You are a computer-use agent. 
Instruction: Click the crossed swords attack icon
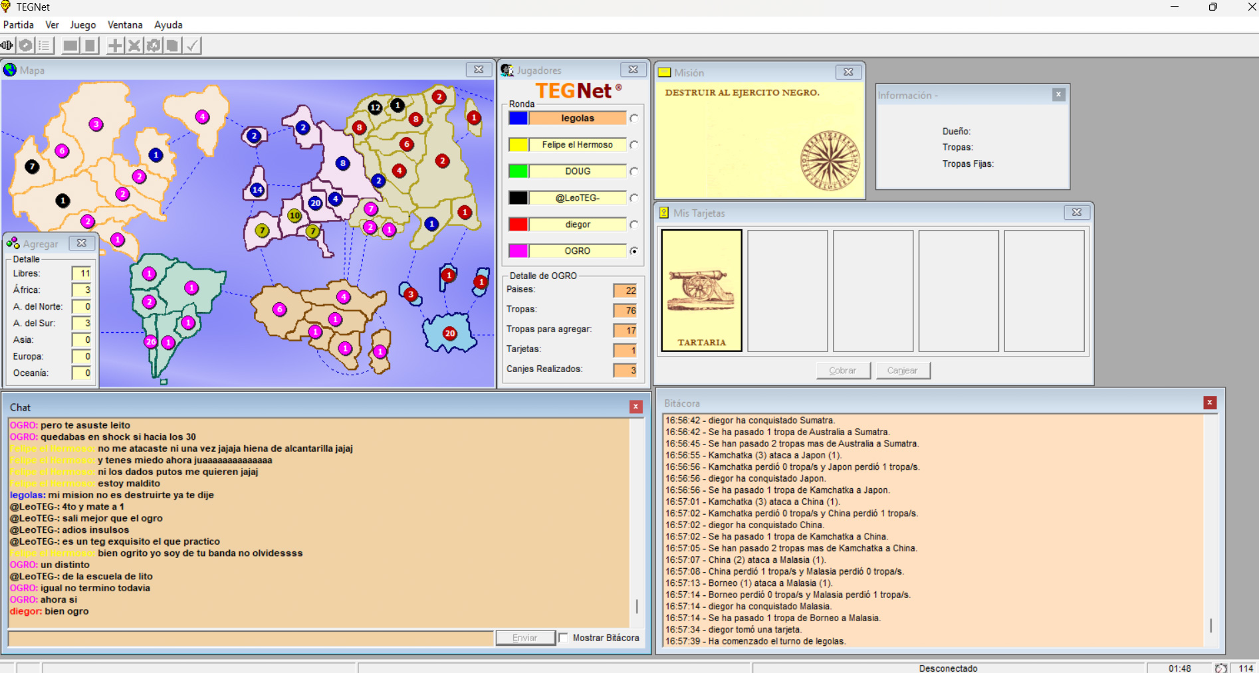coord(134,45)
